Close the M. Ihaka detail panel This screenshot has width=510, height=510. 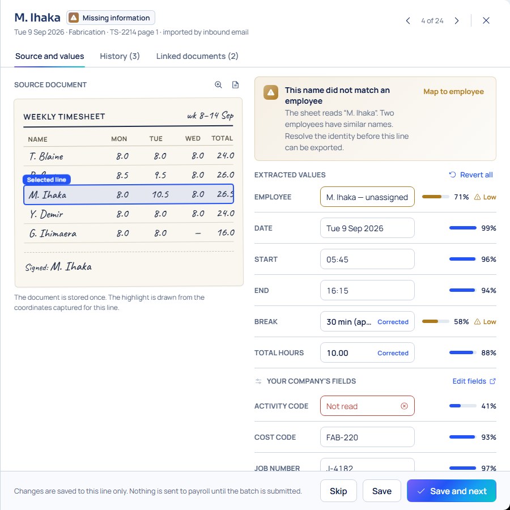[486, 21]
